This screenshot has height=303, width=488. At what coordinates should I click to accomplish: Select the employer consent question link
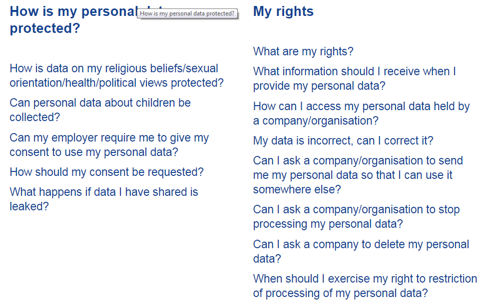(109, 145)
